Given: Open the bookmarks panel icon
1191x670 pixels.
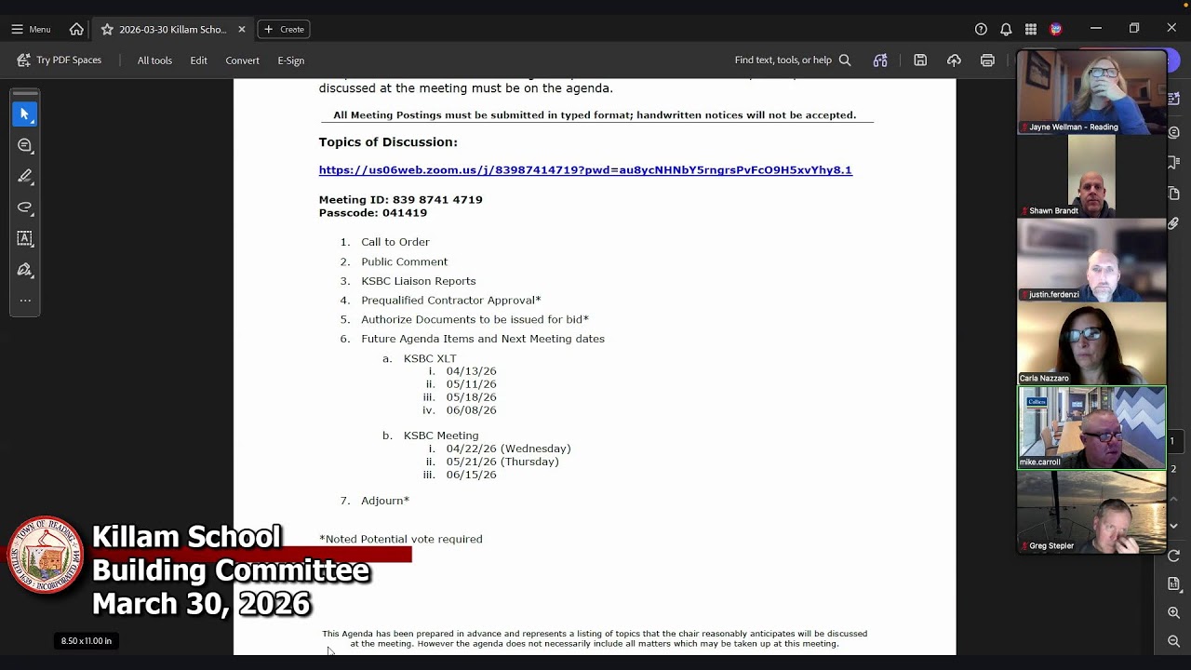Looking at the screenshot, I should pyautogui.click(x=1173, y=163).
